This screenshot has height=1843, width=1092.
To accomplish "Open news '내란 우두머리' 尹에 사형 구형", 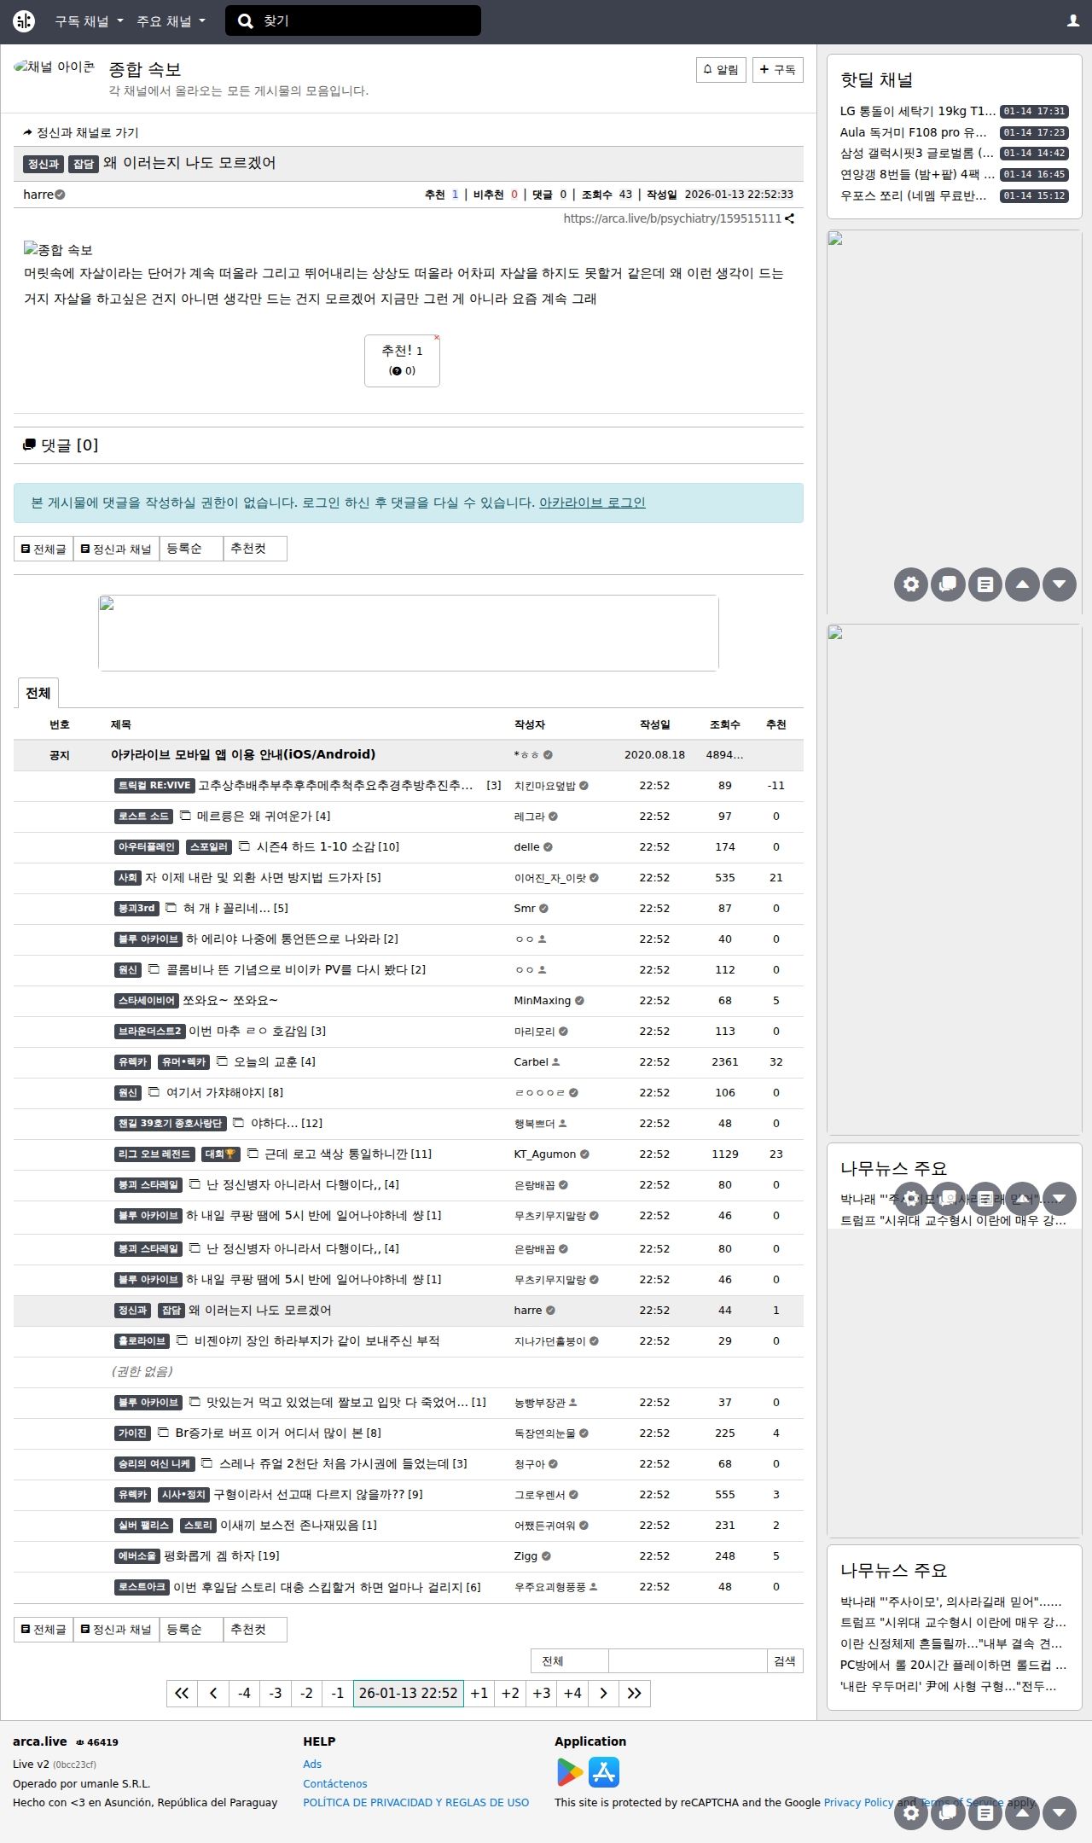I will click(x=948, y=1686).
